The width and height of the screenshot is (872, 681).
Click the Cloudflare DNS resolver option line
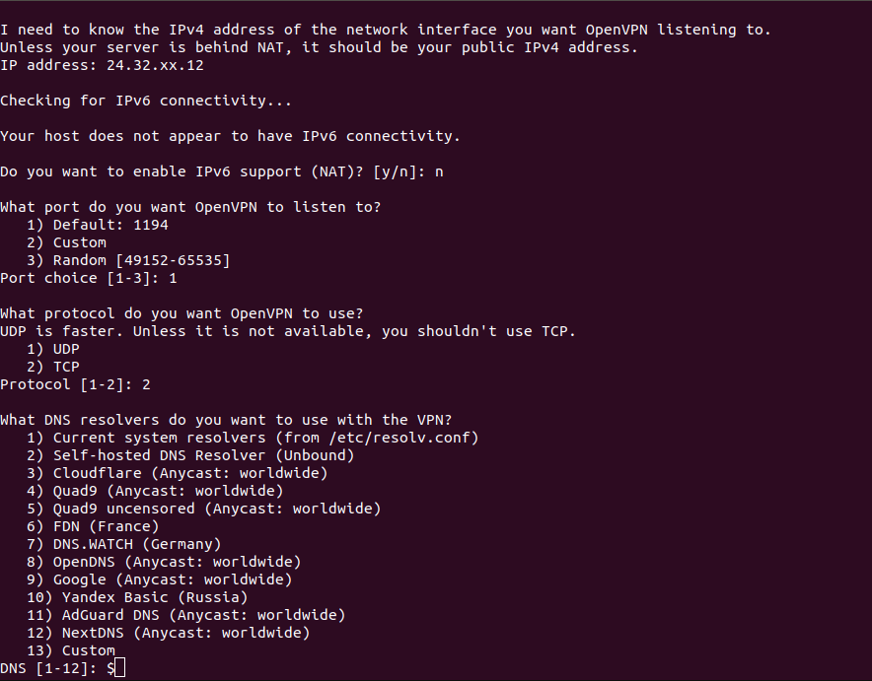coord(178,473)
